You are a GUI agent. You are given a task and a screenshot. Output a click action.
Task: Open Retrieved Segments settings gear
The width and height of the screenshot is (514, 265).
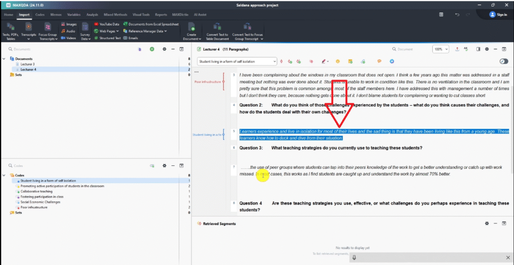click(x=486, y=223)
